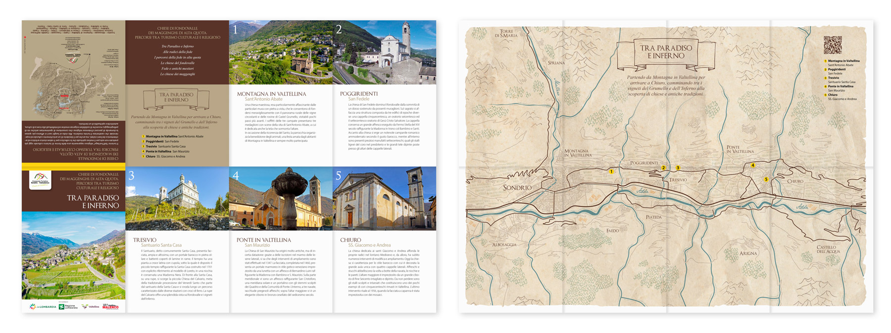Image resolution: width=891 pixels, height=333 pixels.
Task: Select 'Alle radici della fede' in the brown list
Action: pyautogui.click(x=177, y=52)
